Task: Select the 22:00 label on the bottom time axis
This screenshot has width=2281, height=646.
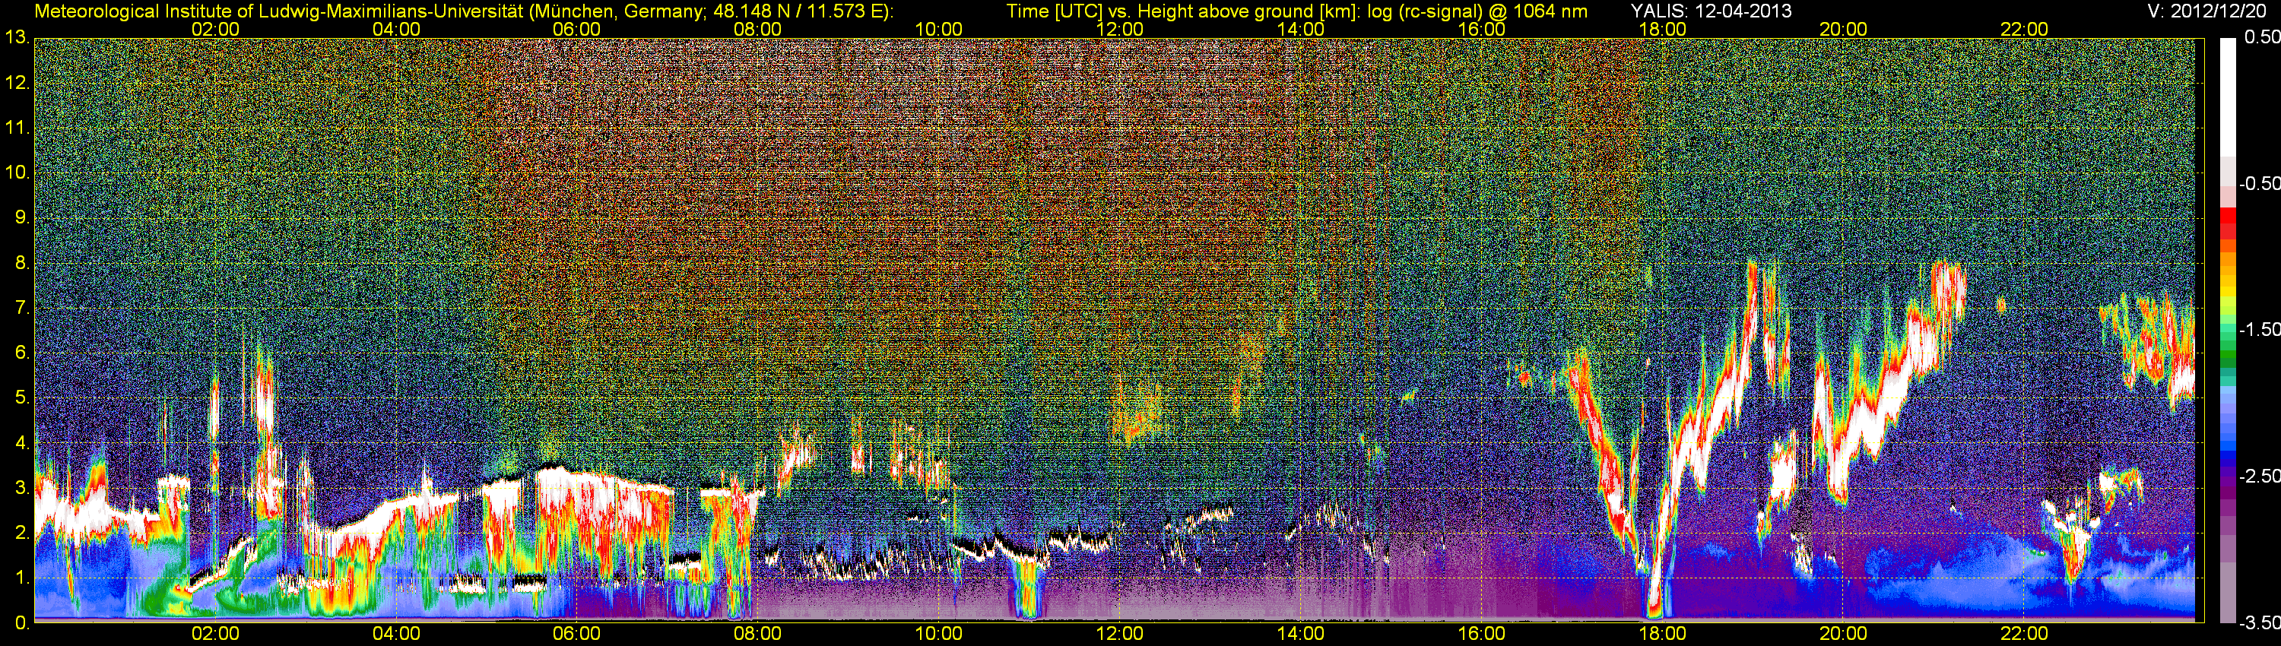Action: pos(2024,634)
